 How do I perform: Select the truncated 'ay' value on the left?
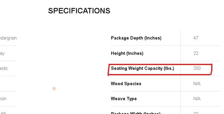tap(2, 53)
